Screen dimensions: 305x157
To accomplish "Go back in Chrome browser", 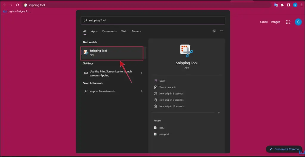I will click(5, 5).
